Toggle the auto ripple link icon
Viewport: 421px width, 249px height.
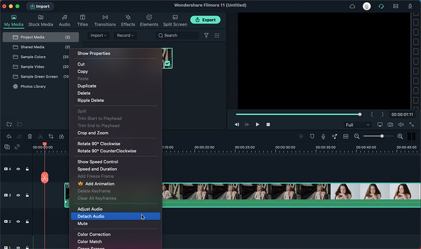pos(17,147)
